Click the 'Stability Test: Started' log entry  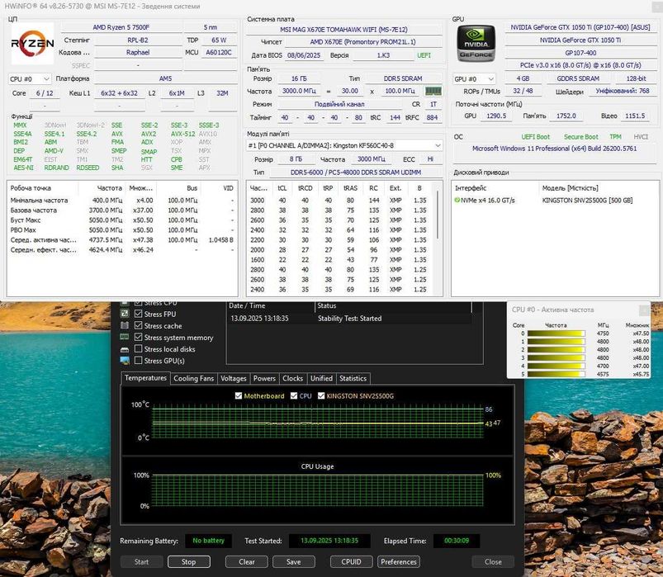coord(350,319)
